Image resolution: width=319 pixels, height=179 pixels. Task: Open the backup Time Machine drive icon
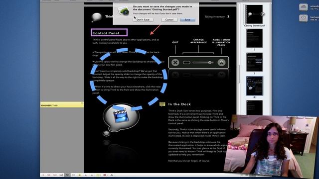tap(304, 18)
